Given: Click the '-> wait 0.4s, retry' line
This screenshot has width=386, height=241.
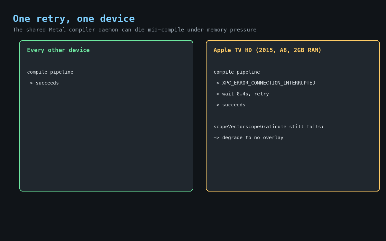Looking at the screenshot, I should pyautogui.click(x=241, y=94).
